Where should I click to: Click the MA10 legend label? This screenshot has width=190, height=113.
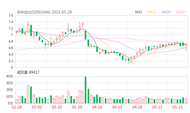(x=152, y=12)
